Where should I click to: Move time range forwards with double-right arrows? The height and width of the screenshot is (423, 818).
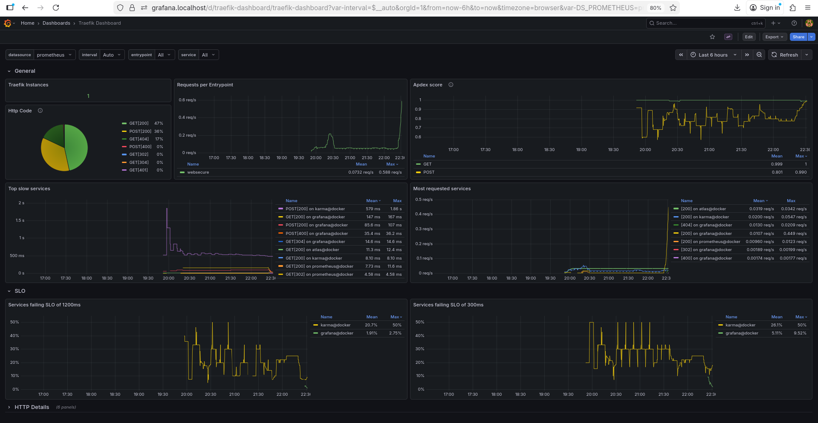click(x=747, y=55)
